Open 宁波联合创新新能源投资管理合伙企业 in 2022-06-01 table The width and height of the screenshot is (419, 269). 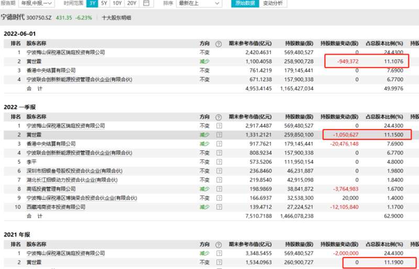point(80,80)
